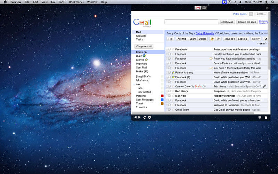This screenshot has height=174, width=278.
Task: Open the Bookmarks menu
Action: click(x=76, y=2)
